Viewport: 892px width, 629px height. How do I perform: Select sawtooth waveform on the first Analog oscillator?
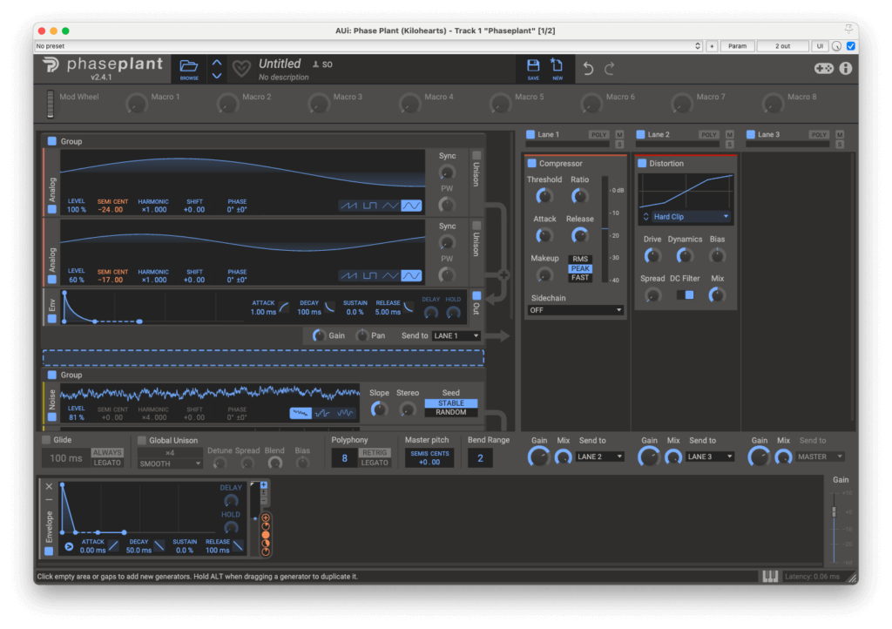point(348,206)
